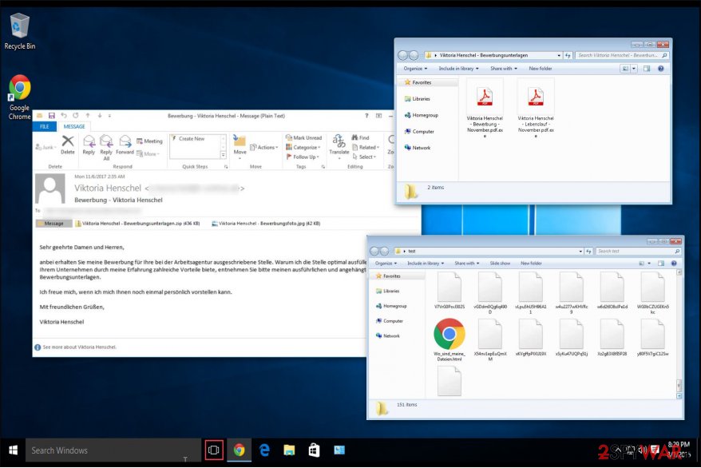Expand the Quick Steps gallery arrow
This screenshot has height=468, width=701.
223,155
